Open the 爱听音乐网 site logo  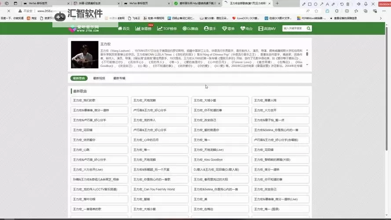tap(84, 29)
